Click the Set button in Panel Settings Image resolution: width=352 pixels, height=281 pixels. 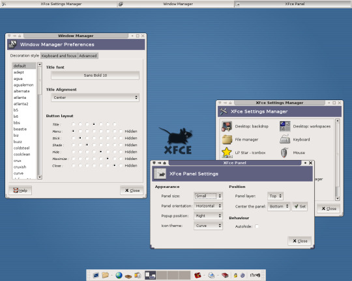point(300,206)
